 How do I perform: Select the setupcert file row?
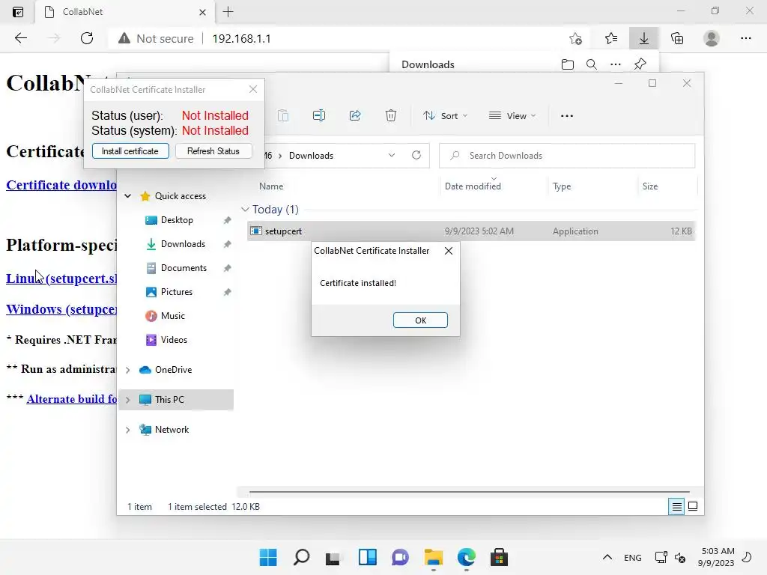pyautogui.click(x=471, y=231)
